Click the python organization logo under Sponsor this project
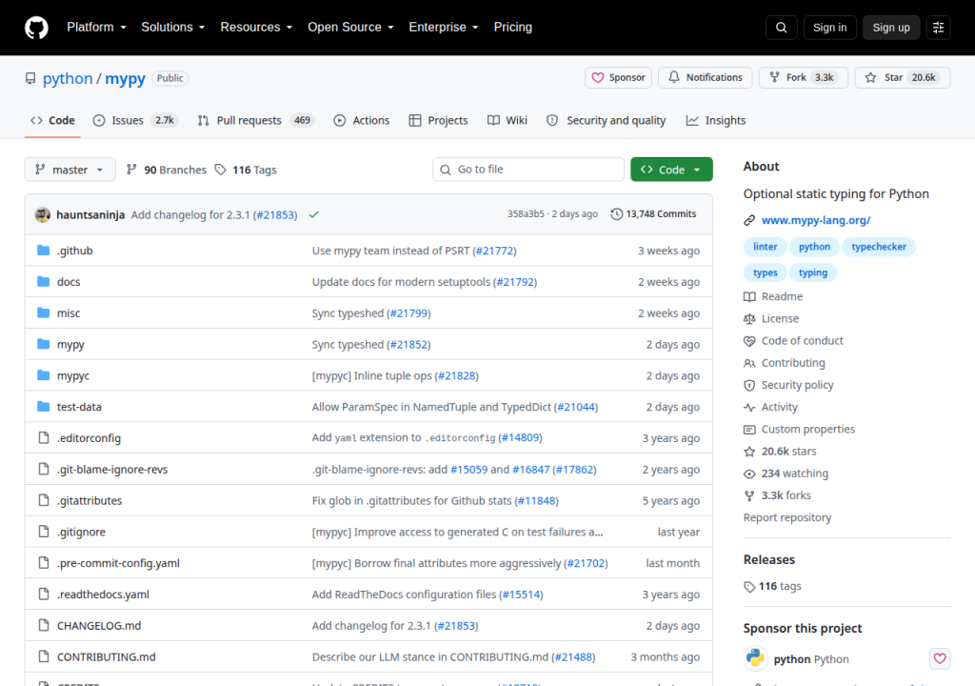The height and width of the screenshot is (686, 975). [x=755, y=658]
